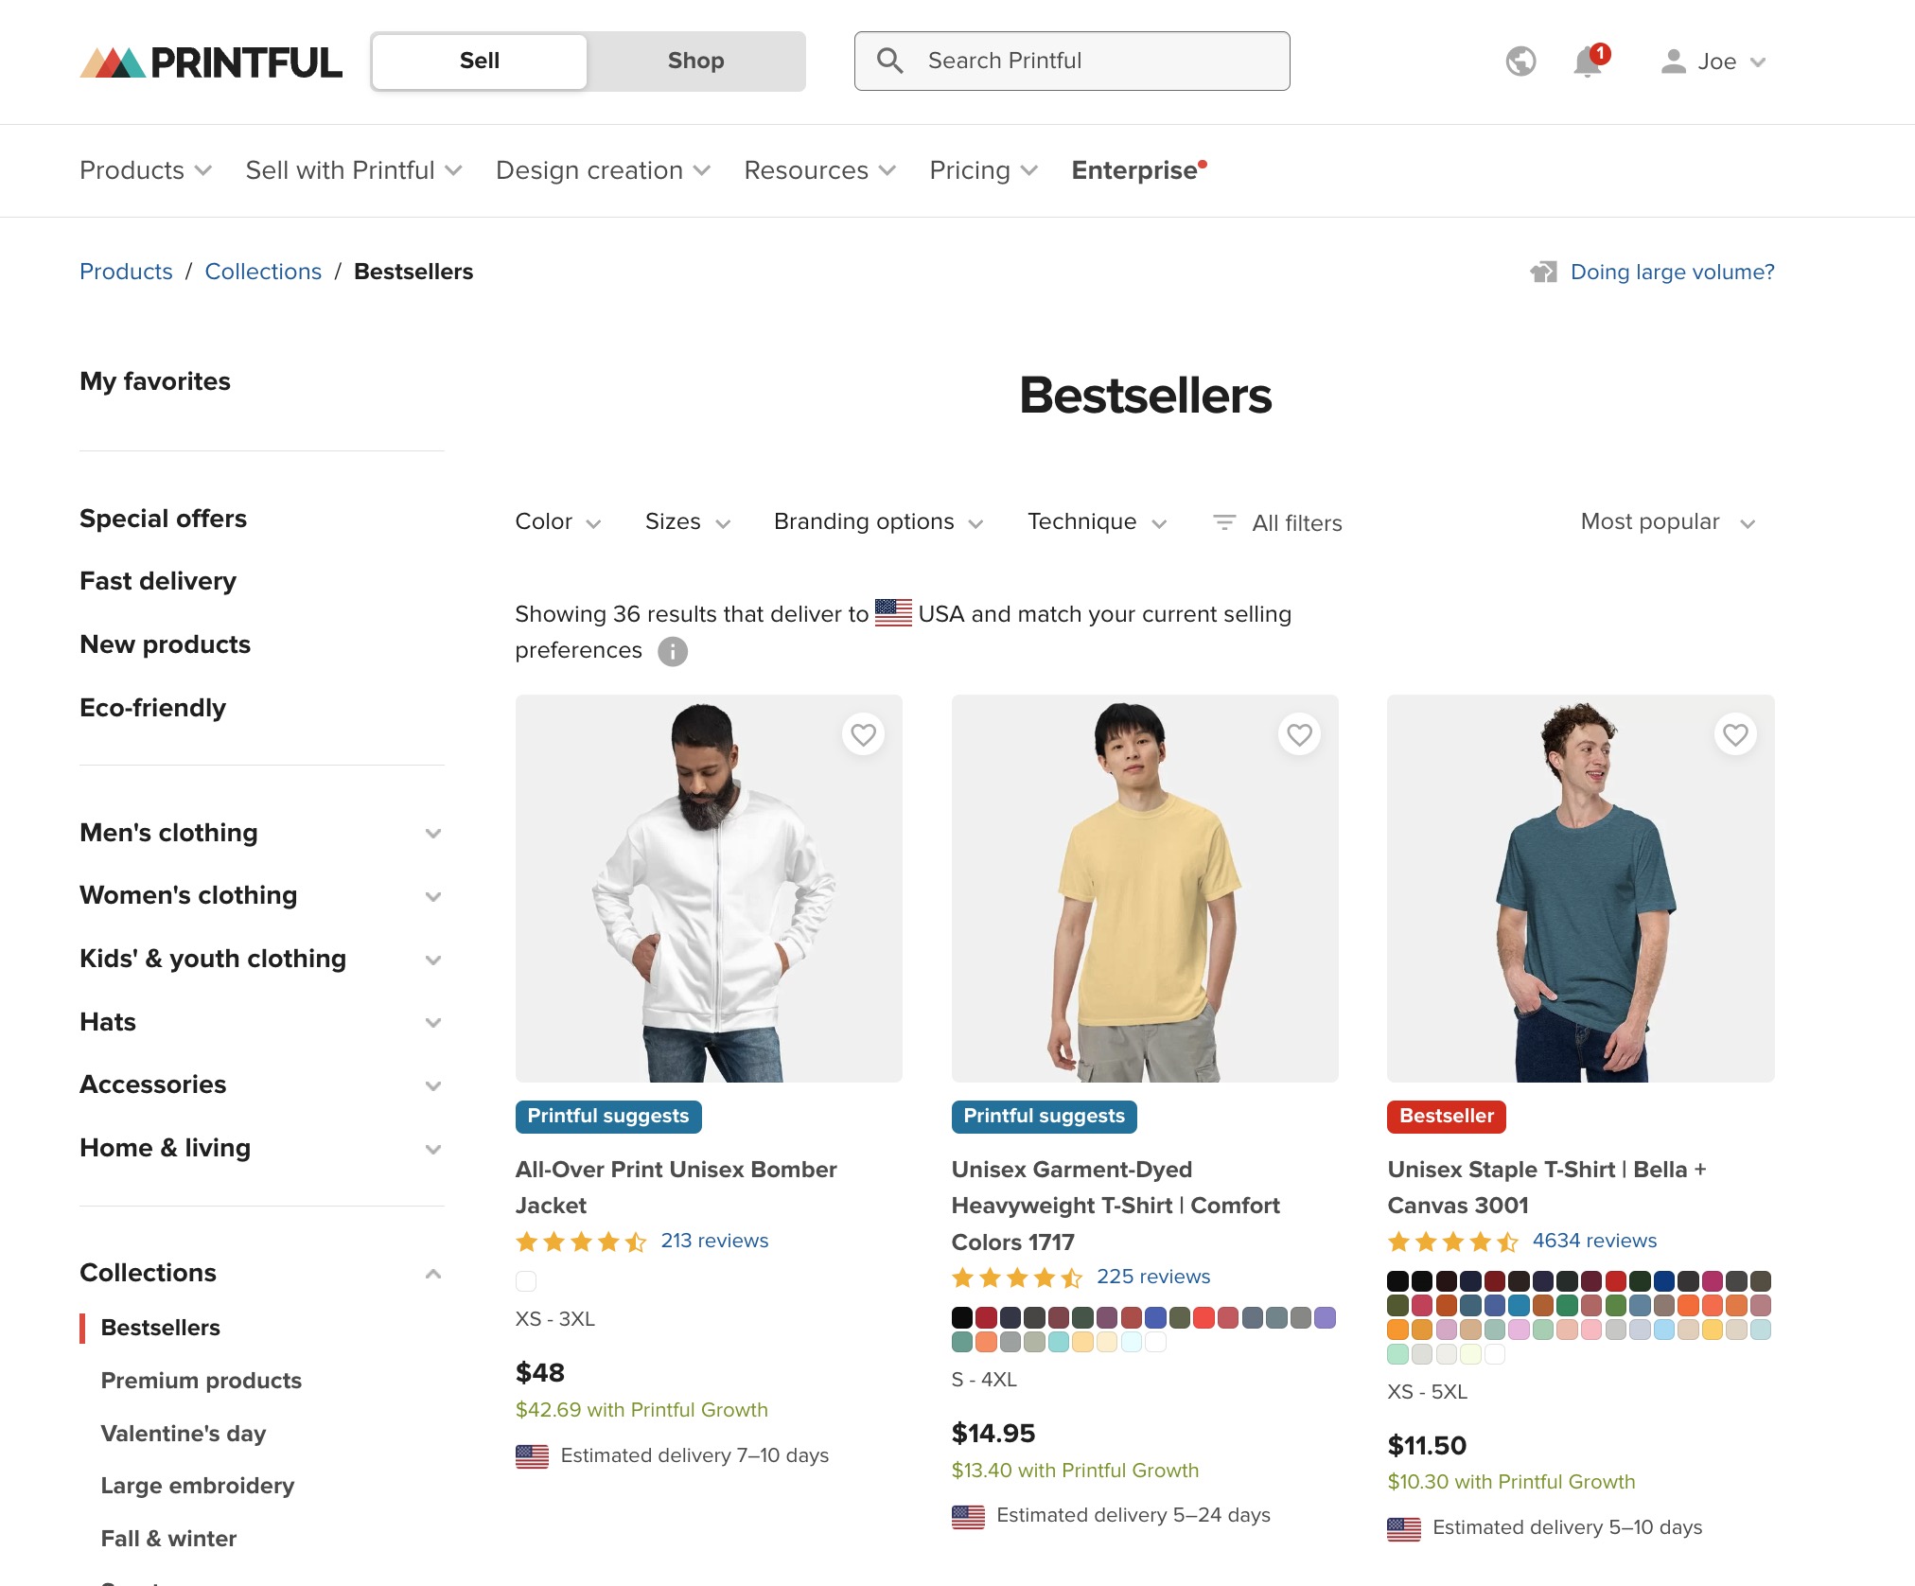Favorite the Unisex Staple T-Shirt

coord(1734,734)
